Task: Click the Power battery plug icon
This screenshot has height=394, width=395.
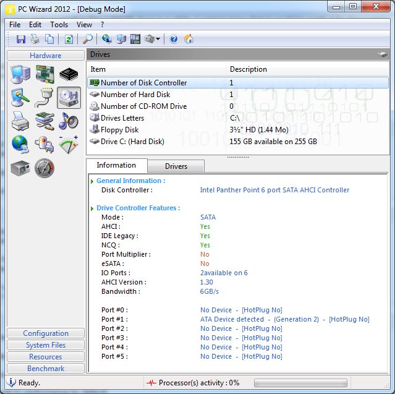Action: (x=45, y=144)
